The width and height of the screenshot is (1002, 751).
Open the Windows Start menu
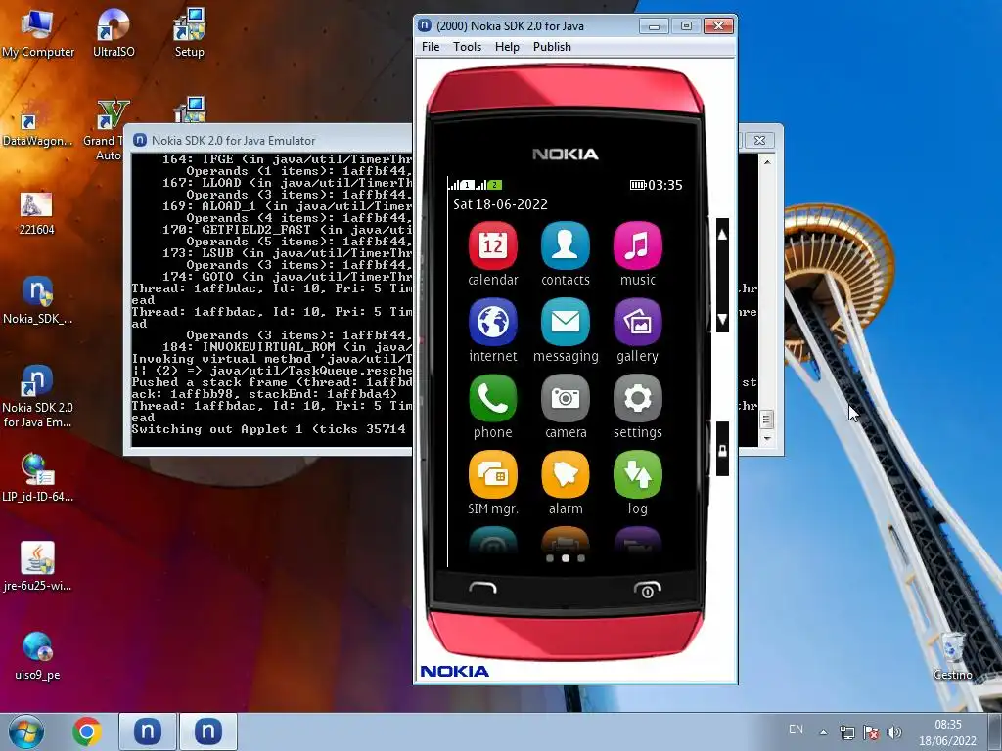coord(25,731)
